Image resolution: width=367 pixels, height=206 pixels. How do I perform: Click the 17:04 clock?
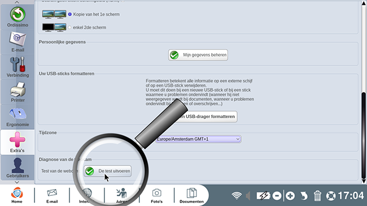pos(351,196)
